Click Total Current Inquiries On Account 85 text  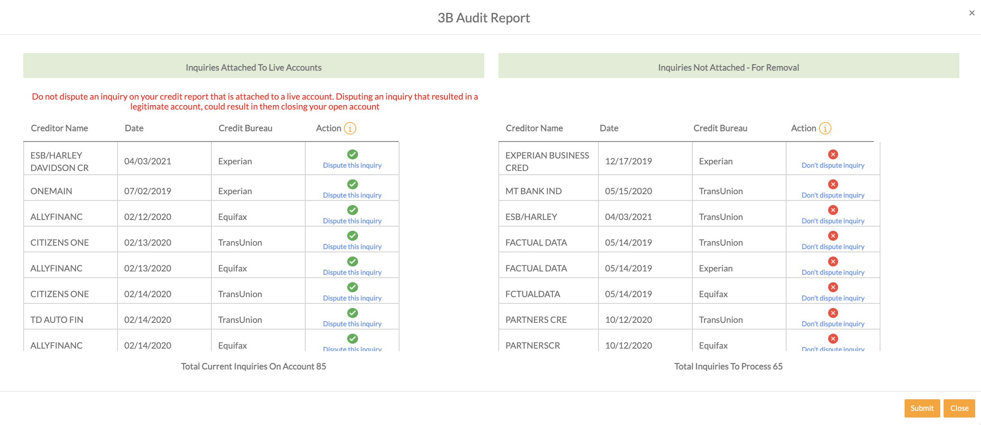[x=254, y=366]
